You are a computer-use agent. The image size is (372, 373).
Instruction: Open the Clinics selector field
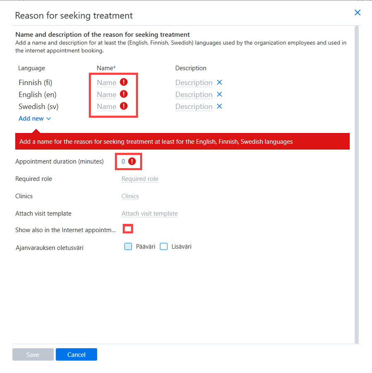[130, 196]
